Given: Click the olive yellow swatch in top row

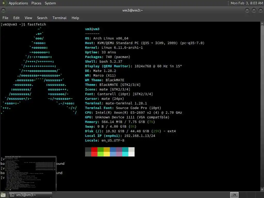Looking at the screenshot, I should 107,150.
